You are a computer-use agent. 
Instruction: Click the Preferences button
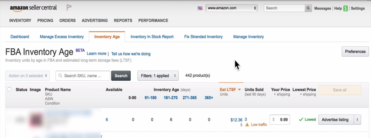(355, 52)
